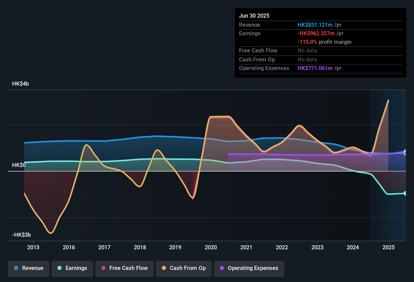Click the -HK$962.327m earnings value
Screen dimensions: 414x282
point(316,33)
